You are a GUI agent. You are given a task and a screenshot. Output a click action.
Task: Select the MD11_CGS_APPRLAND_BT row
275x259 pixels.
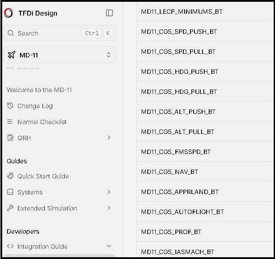205,192
